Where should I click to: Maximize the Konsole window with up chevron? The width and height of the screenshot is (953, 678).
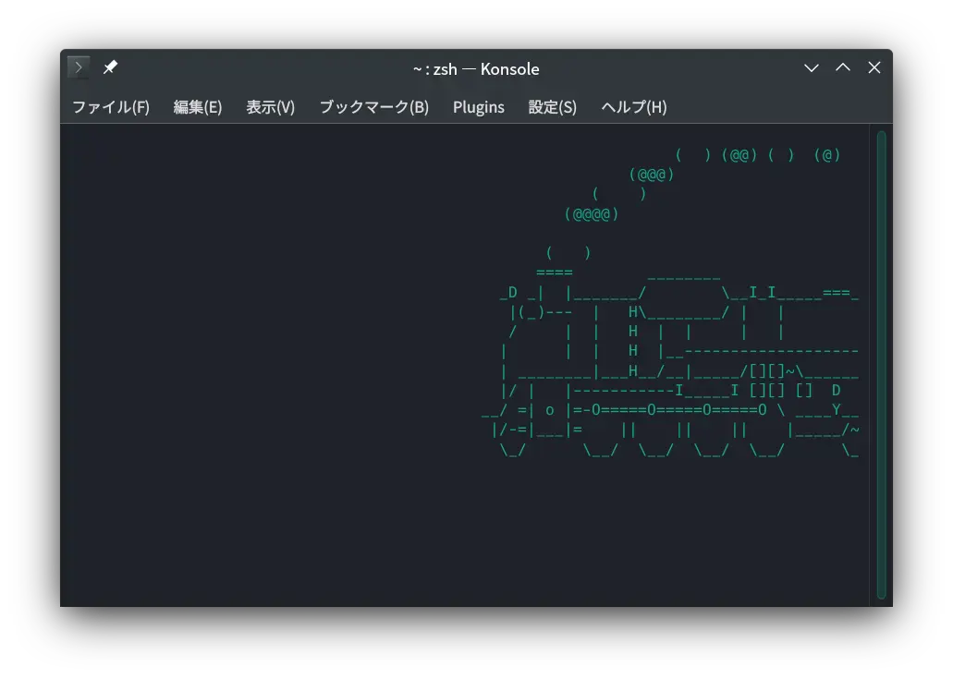(x=843, y=68)
